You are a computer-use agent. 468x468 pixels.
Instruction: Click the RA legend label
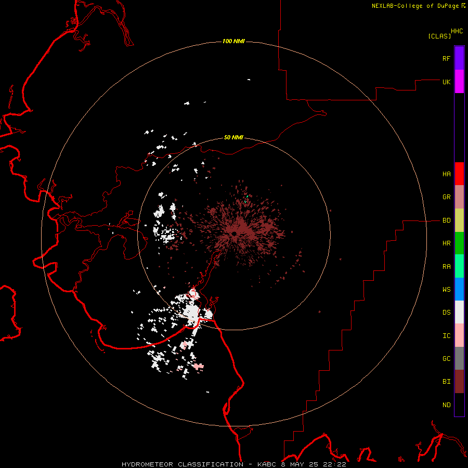pyautogui.click(x=446, y=267)
